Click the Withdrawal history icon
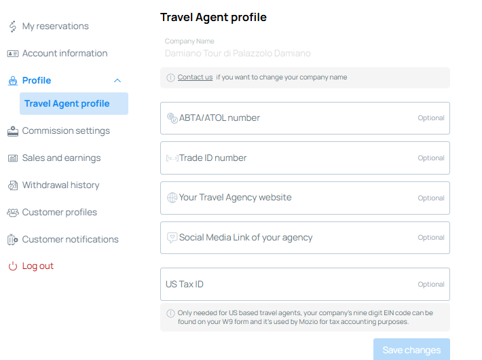The image size is (482, 360). 13,185
